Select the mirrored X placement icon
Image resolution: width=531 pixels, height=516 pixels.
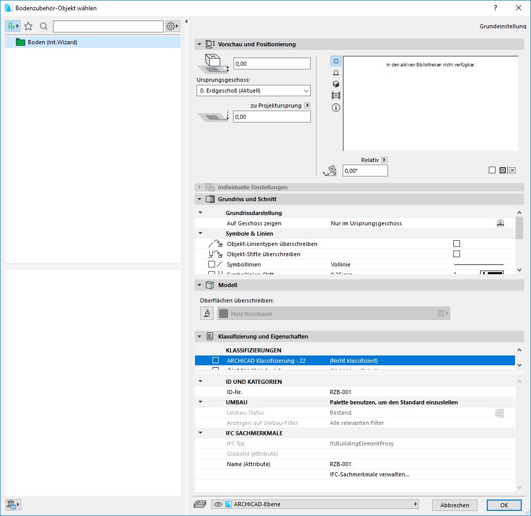pos(503,170)
